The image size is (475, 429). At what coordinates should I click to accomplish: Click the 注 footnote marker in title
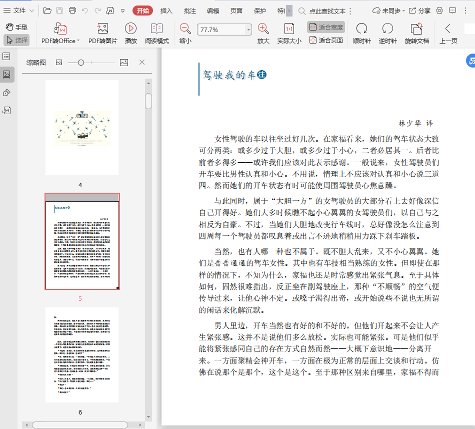(x=261, y=75)
